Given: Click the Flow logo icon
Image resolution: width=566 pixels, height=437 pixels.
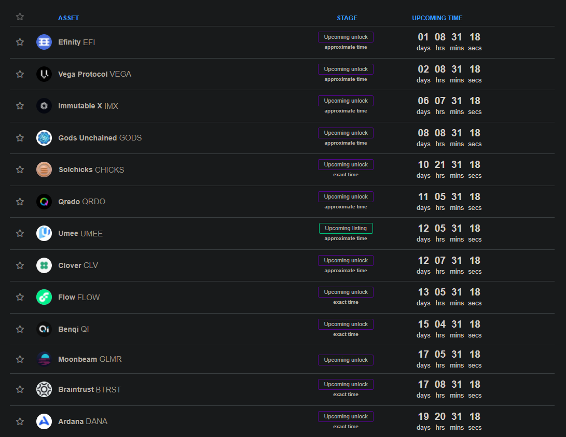Looking at the screenshot, I should [44, 297].
